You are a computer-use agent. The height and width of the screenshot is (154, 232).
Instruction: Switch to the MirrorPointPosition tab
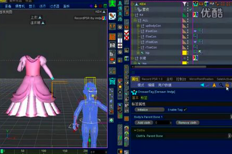(201, 79)
